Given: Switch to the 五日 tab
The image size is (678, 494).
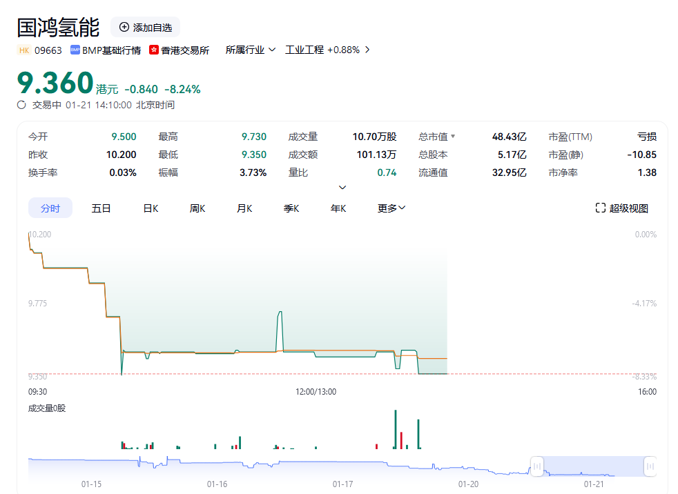Looking at the screenshot, I should point(101,208).
